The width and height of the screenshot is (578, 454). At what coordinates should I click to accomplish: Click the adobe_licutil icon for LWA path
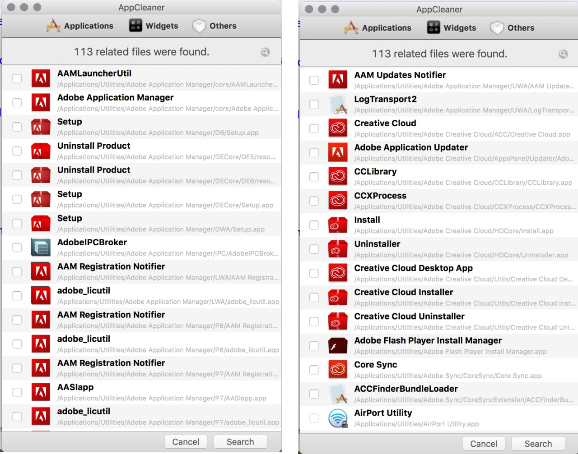(x=41, y=296)
